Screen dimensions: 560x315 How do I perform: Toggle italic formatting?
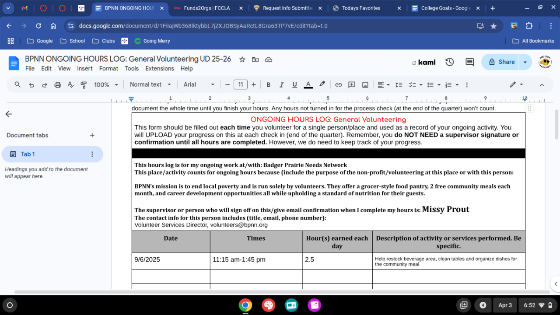point(282,85)
